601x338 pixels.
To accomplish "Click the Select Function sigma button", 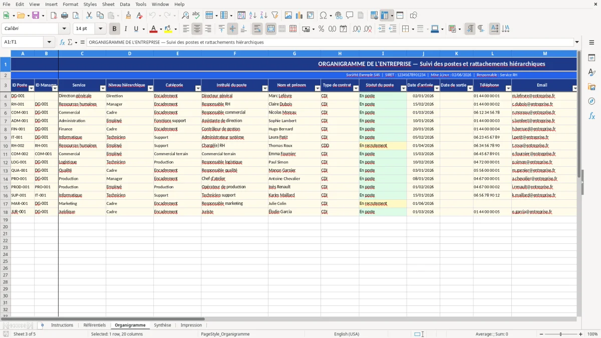I will (70, 42).
